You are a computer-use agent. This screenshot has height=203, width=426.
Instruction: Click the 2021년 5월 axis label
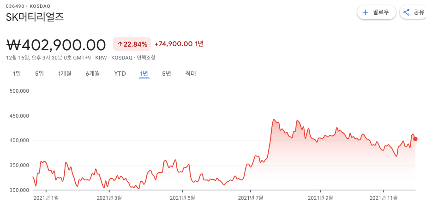[182, 198]
